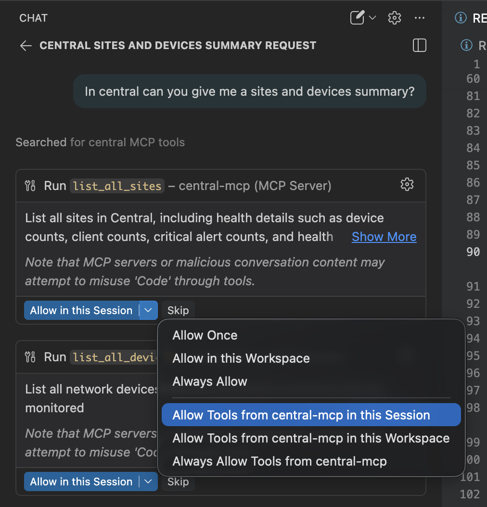This screenshot has height=507, width=487.
Task: Open the new chat dropdown chevron
Action: coord(372,18)
